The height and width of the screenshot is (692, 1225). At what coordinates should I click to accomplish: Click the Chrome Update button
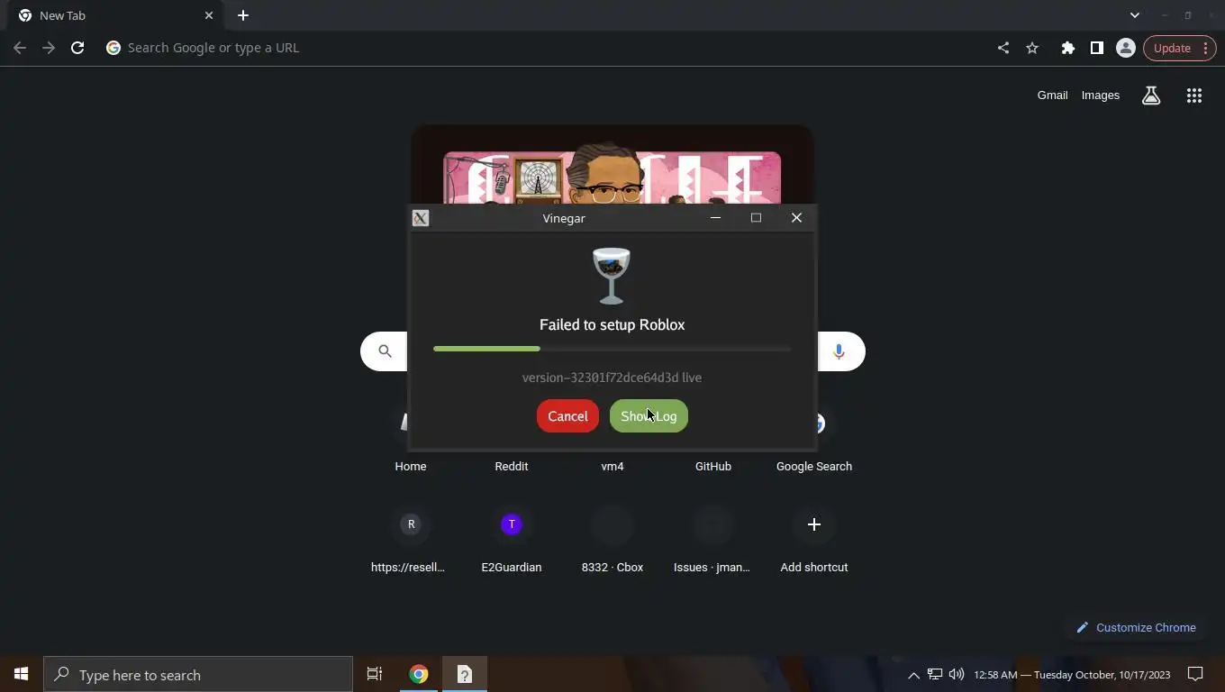click(x=1180, y=48)
